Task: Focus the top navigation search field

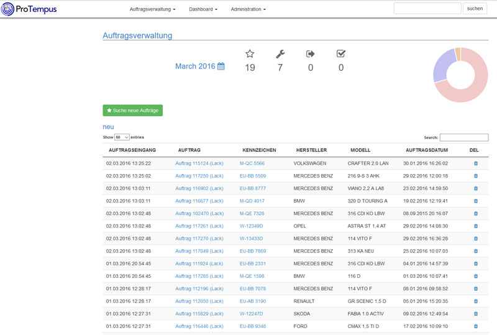Action: 427,9
